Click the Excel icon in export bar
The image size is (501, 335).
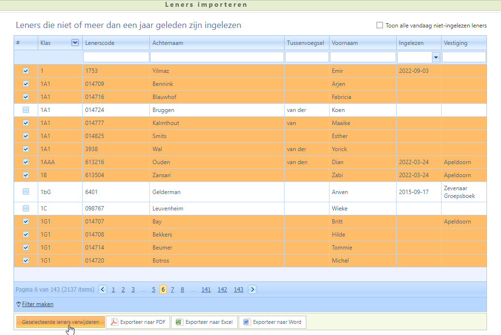pyautogui.click(x=179, y=322)
